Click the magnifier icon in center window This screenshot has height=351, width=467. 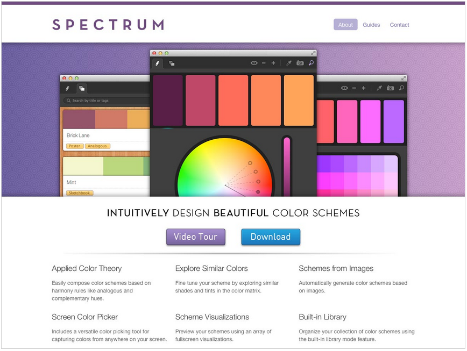pos(311,63)
